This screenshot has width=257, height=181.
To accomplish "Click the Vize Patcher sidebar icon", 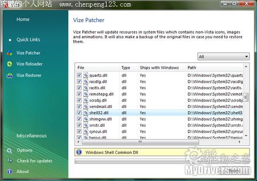I will (9, 53).
